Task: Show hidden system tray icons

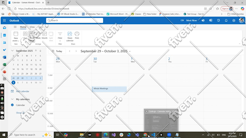Action: pyautogui.click(x=203, y=135)
